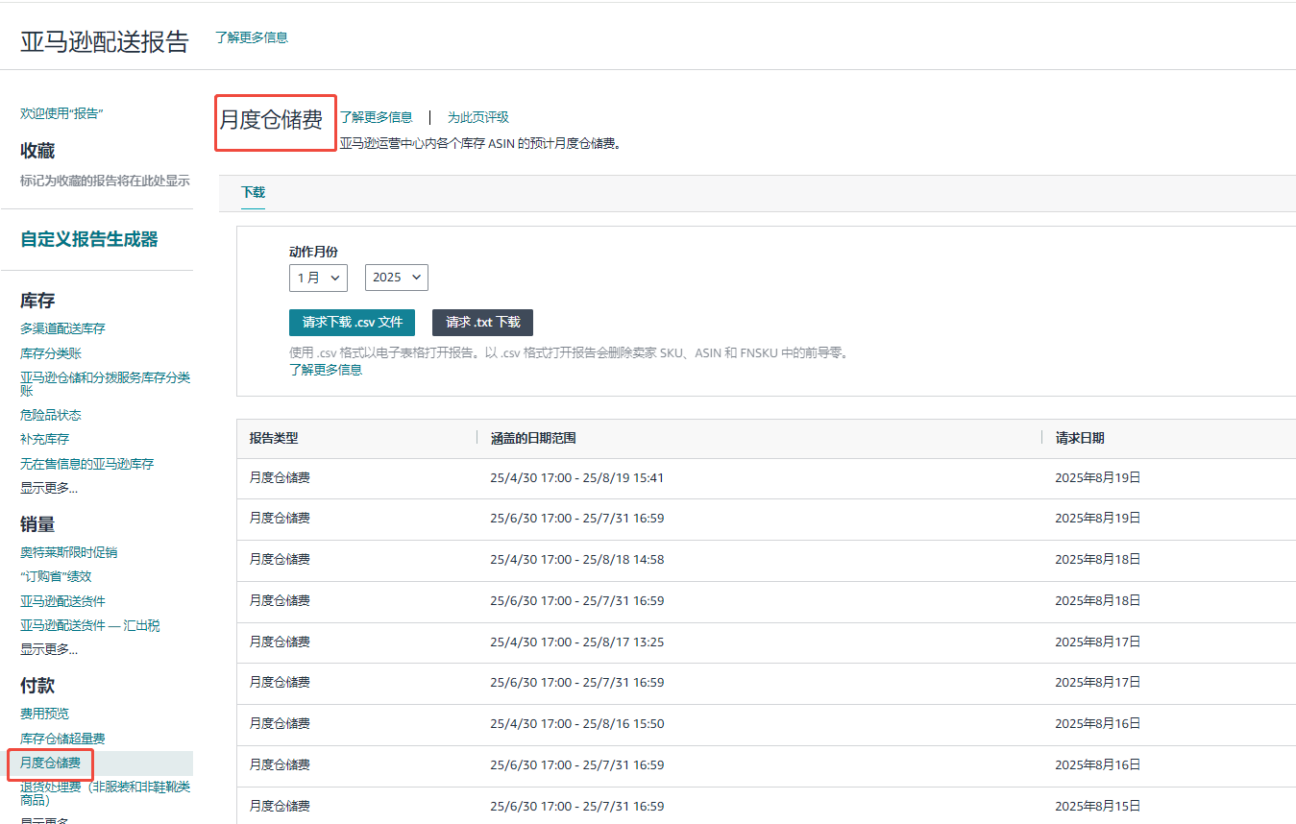The width and height of the screenshot is (1296, 824).
Task: Click date range ending 25/8/16 15:50
Action: [576, 723]
